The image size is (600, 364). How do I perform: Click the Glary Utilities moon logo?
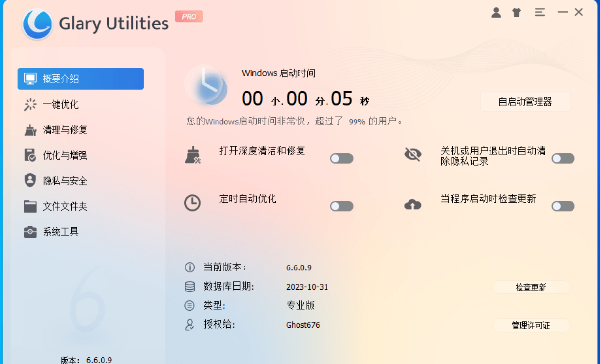click(x=37, y=24)
